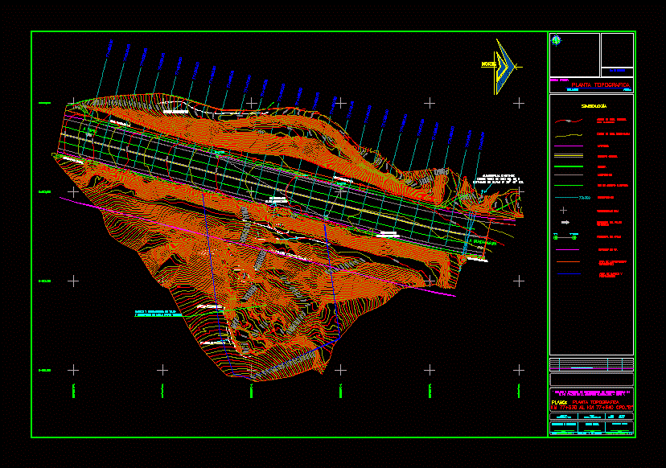Click the white annotation text right of road
The image size is (666, 468).
click(x=500, y=179)
